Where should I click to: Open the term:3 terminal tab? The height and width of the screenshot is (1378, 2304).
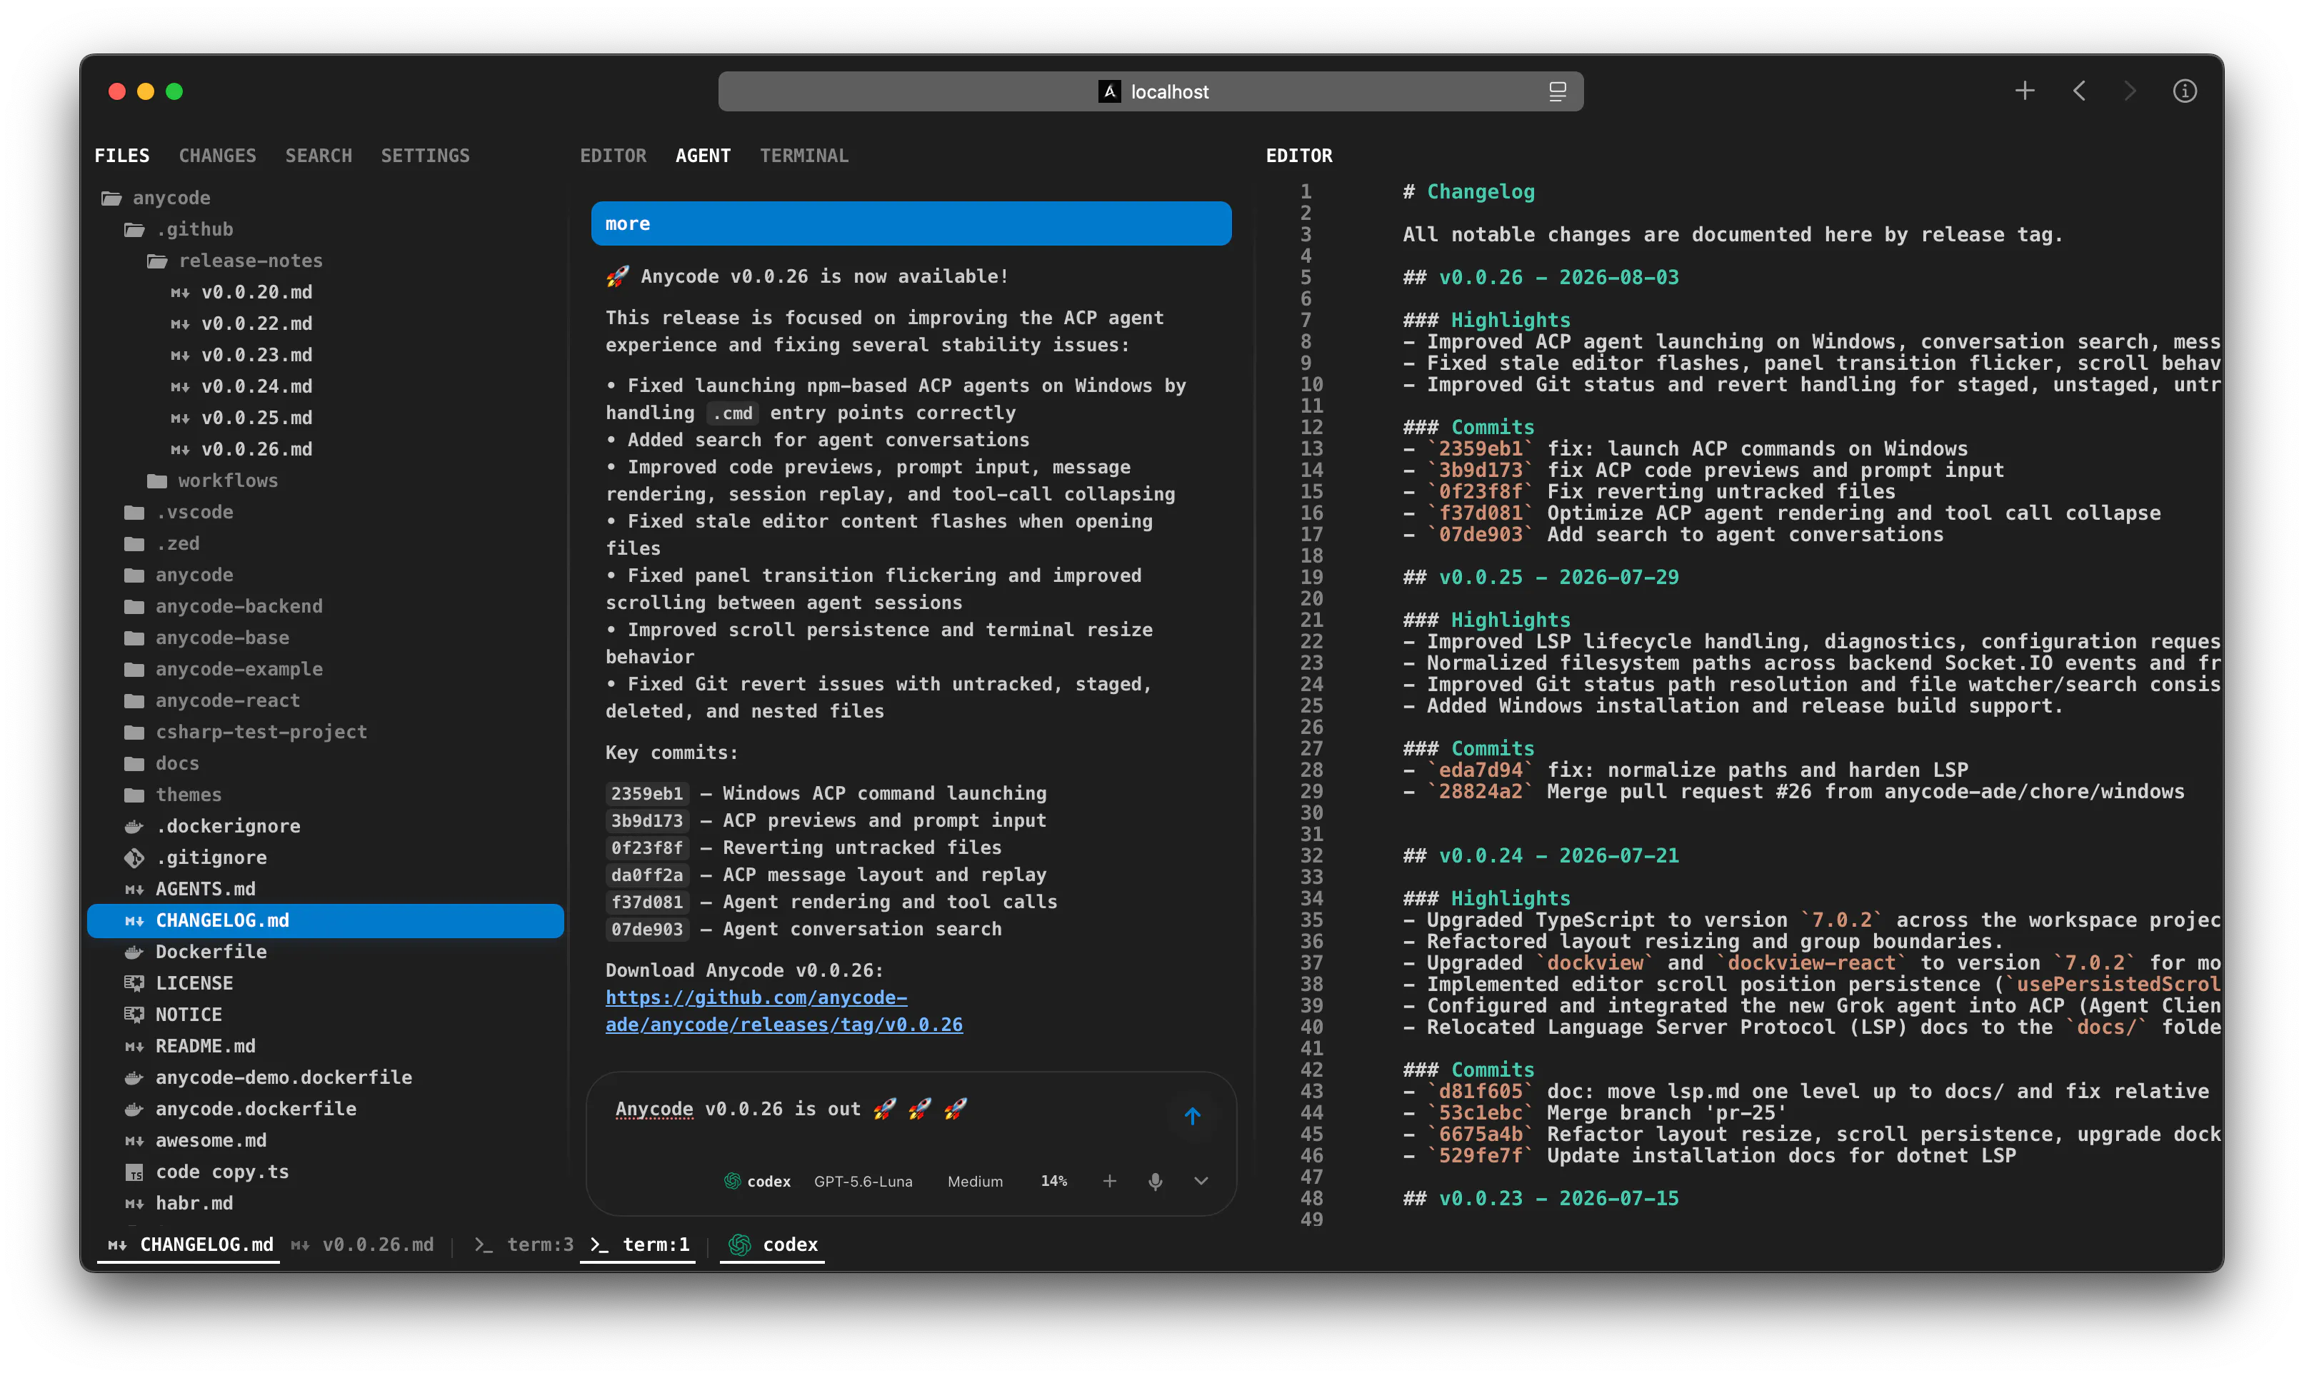[524, 1245]
